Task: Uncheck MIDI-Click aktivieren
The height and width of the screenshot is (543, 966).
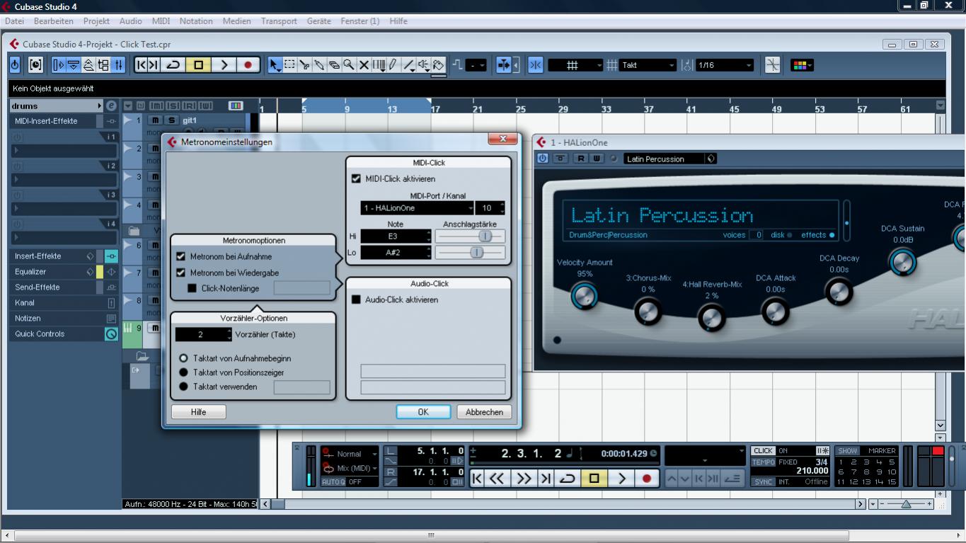Action: pos(356,178)
